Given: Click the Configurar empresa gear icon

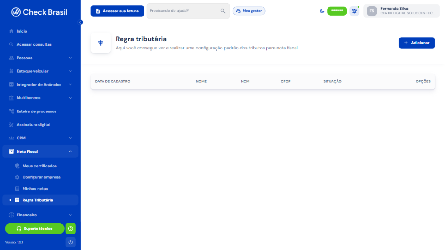Looking at the screenshot, I should (x=17, y=177).
